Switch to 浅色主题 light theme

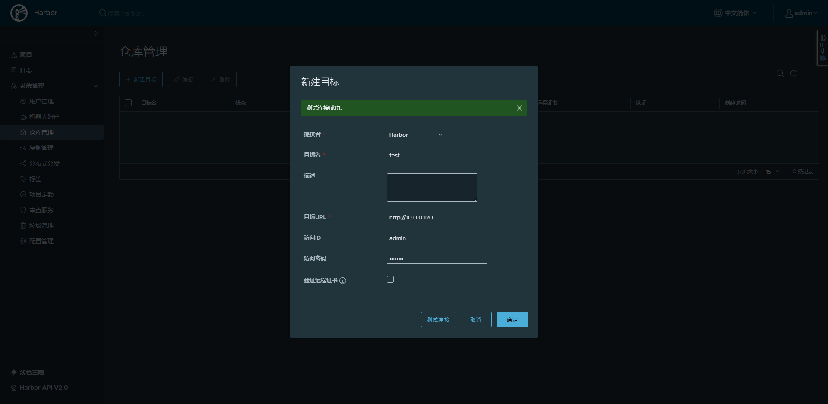pos(32,372)
